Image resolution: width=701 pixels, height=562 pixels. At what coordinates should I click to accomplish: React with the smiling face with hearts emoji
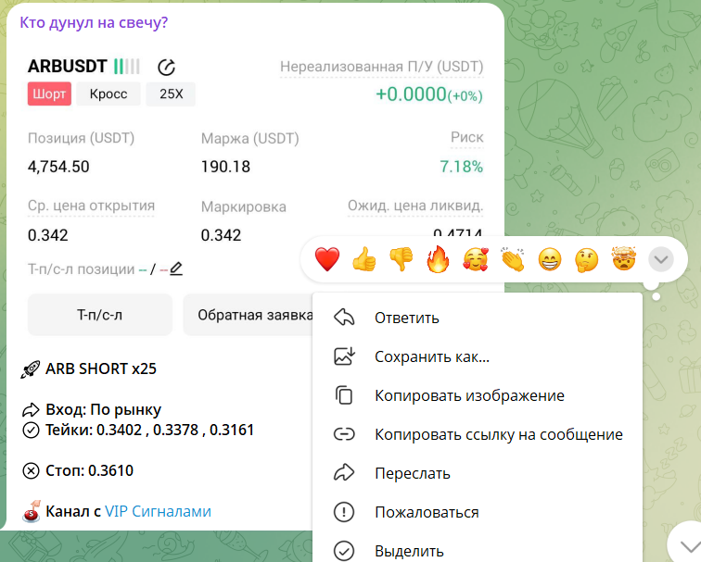476,259
